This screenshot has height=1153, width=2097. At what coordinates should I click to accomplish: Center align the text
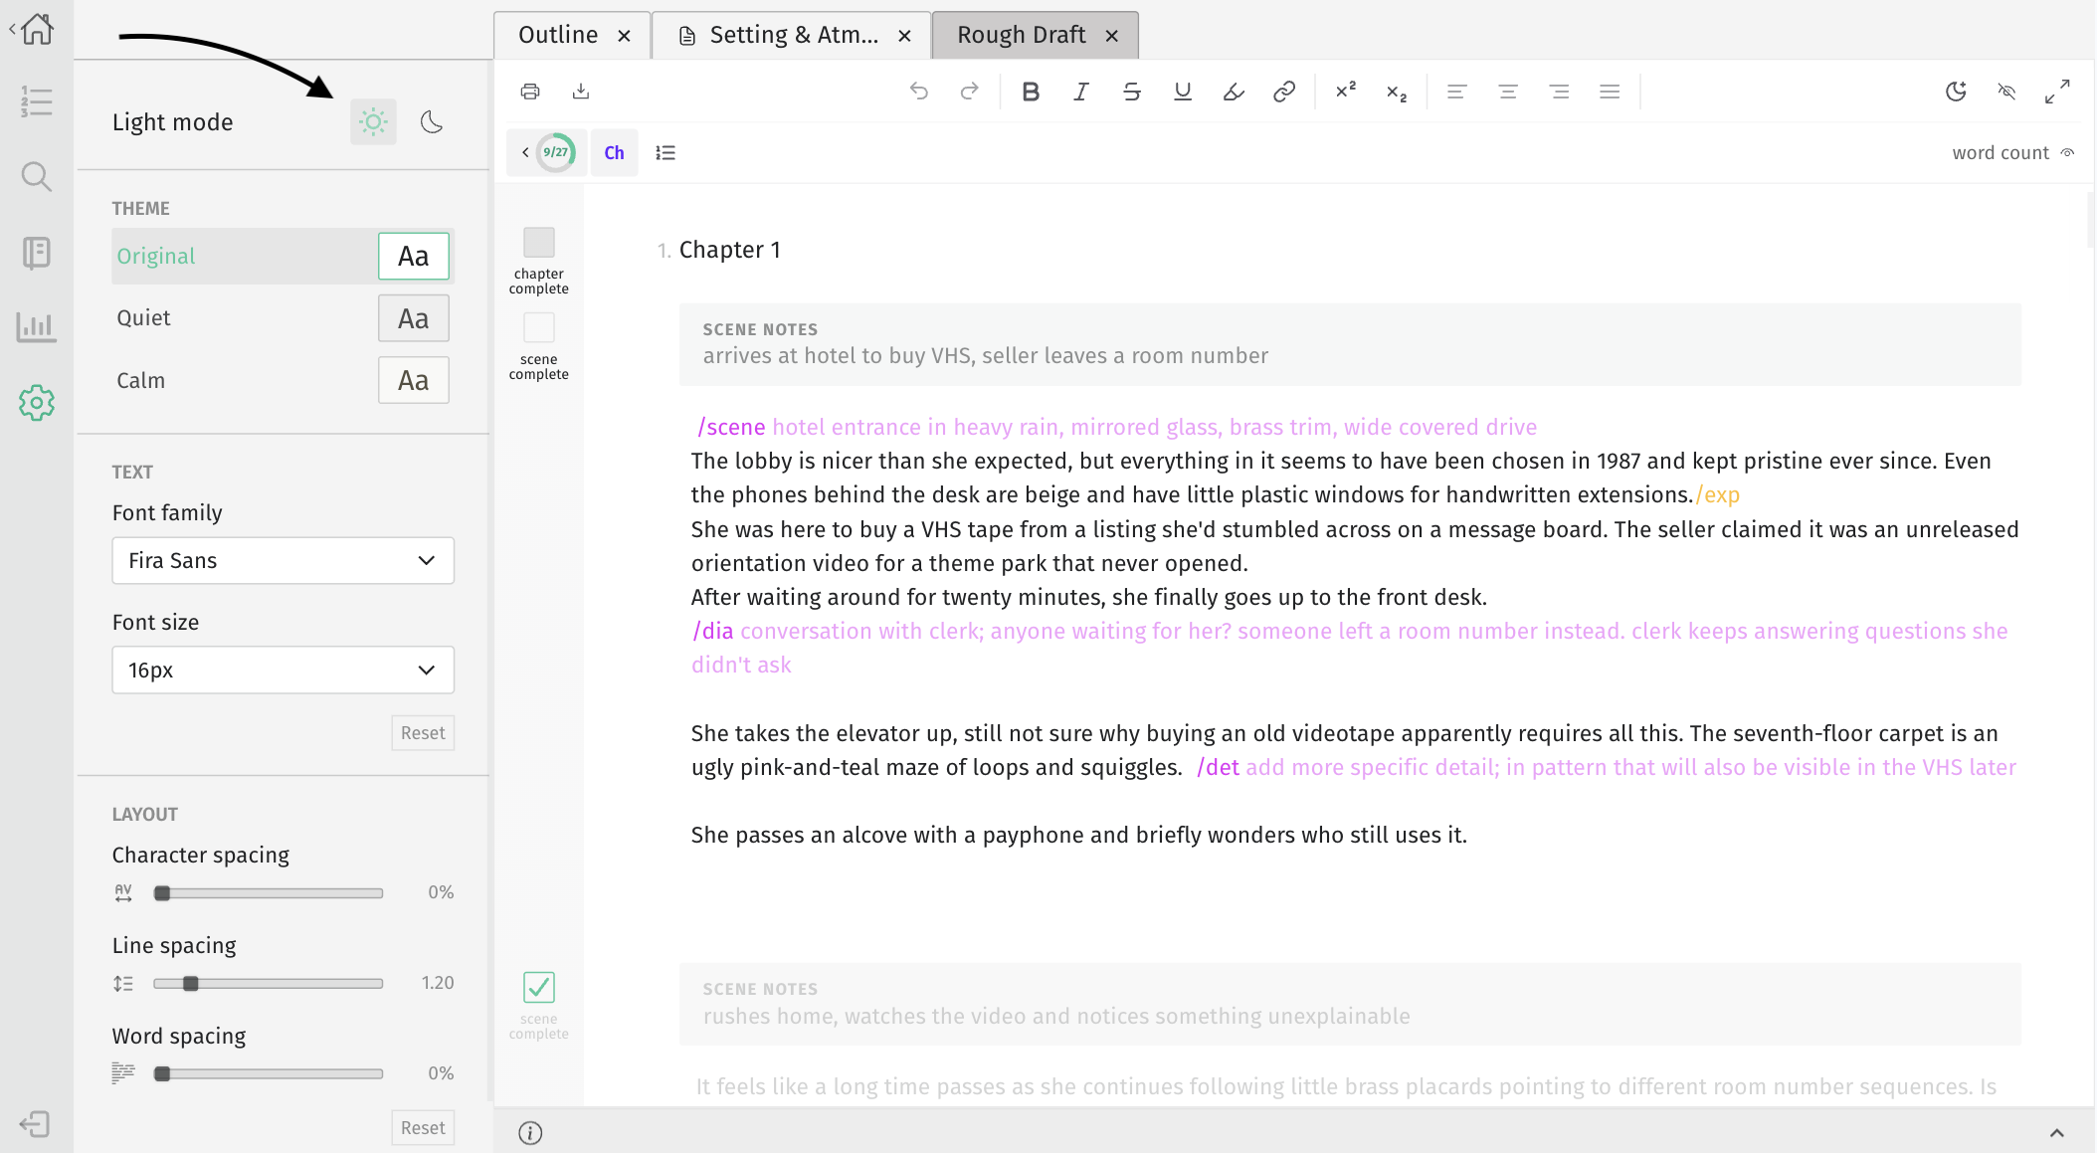point(1508,92)
